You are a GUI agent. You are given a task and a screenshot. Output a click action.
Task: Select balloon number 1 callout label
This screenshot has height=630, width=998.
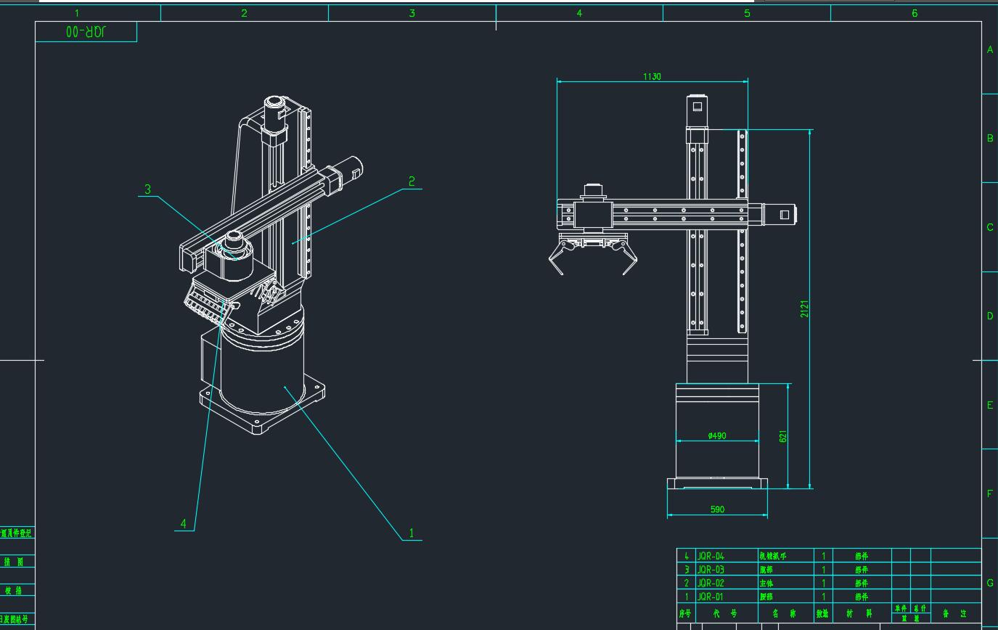[x=412, y=533]
